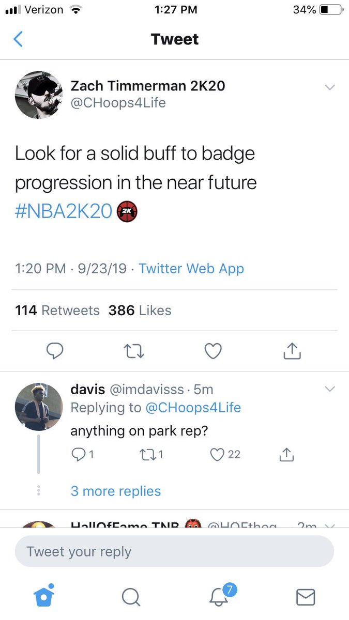Retweet davis's reply
This screenshot has width=349, height=620.
tap(152, 455)
